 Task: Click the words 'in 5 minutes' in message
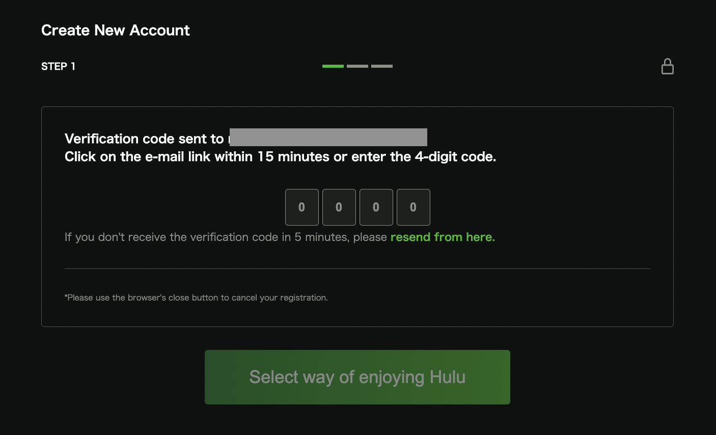(315, 237)
